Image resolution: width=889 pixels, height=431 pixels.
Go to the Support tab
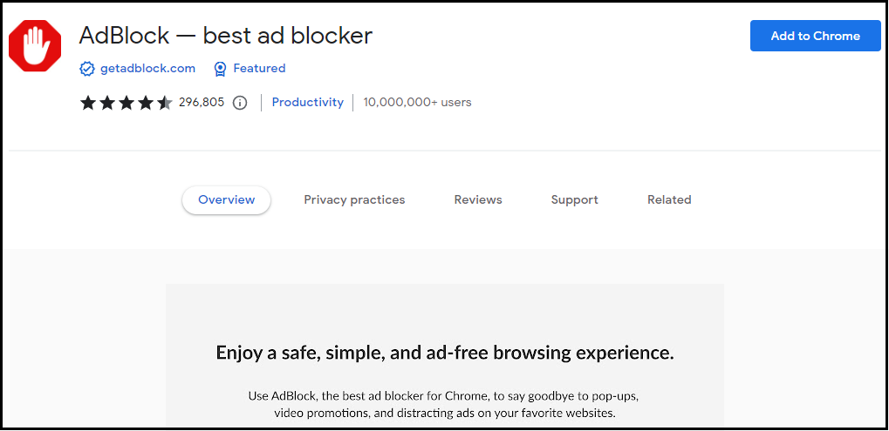574,199
